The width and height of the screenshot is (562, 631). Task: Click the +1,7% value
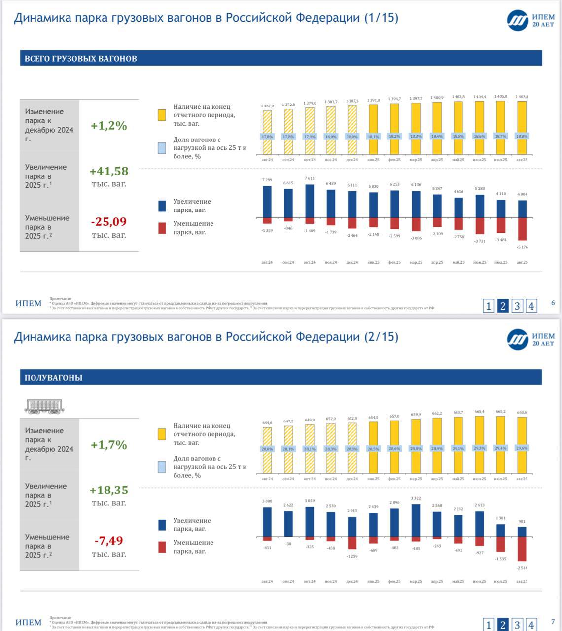click(109, 445)
